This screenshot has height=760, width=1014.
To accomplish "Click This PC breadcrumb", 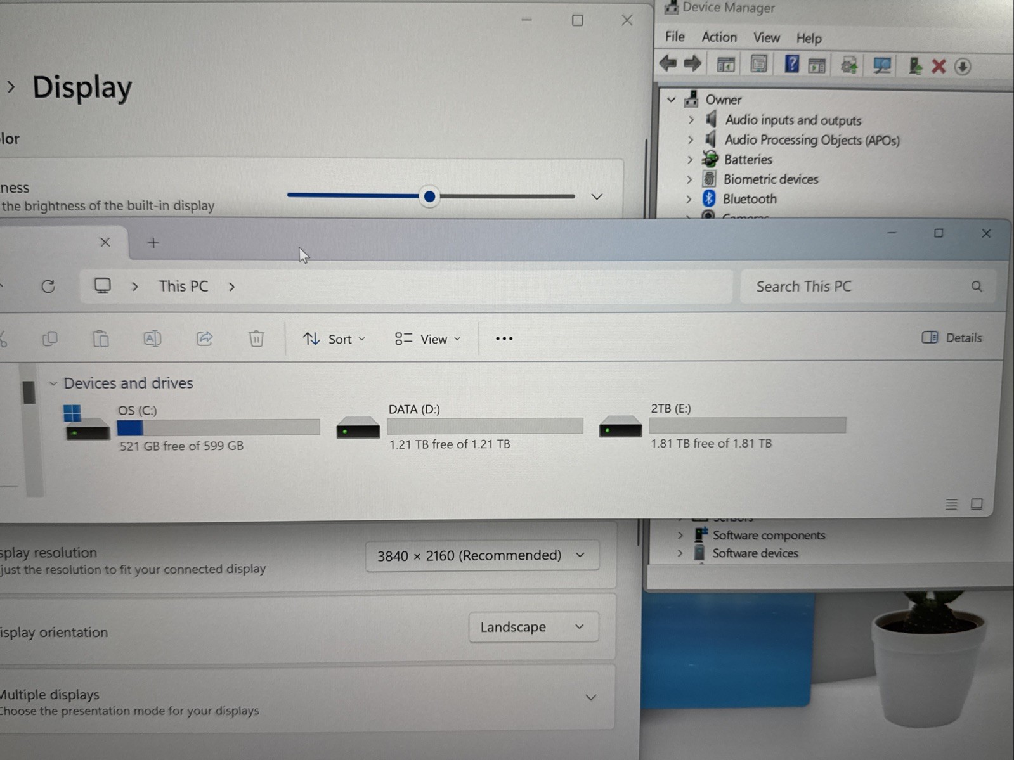I will [x=183, y=287].
